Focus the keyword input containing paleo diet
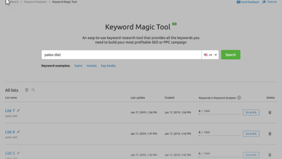282x159 pixels. (121, 55)
